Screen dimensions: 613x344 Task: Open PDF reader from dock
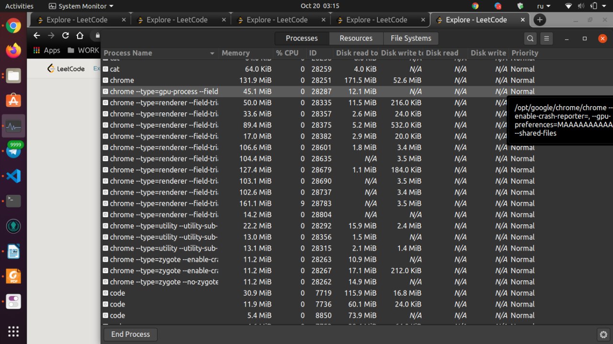(x=13, y=277)
